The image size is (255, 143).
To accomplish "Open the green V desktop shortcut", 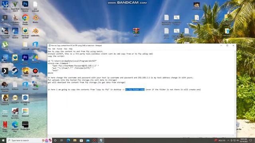I will coord(15,6).
